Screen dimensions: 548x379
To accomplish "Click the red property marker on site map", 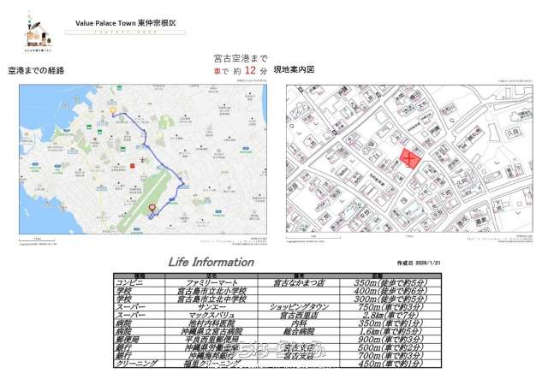I will (409, 157).
